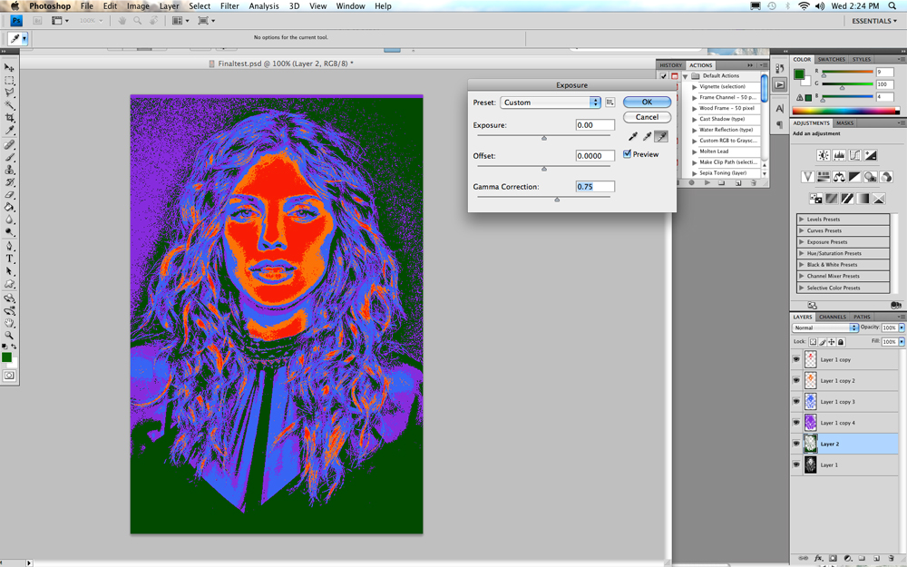Select the Healing Brush tool
This screenshot has width=907, height=567.
pyautogui.click(x=9, y=144)
